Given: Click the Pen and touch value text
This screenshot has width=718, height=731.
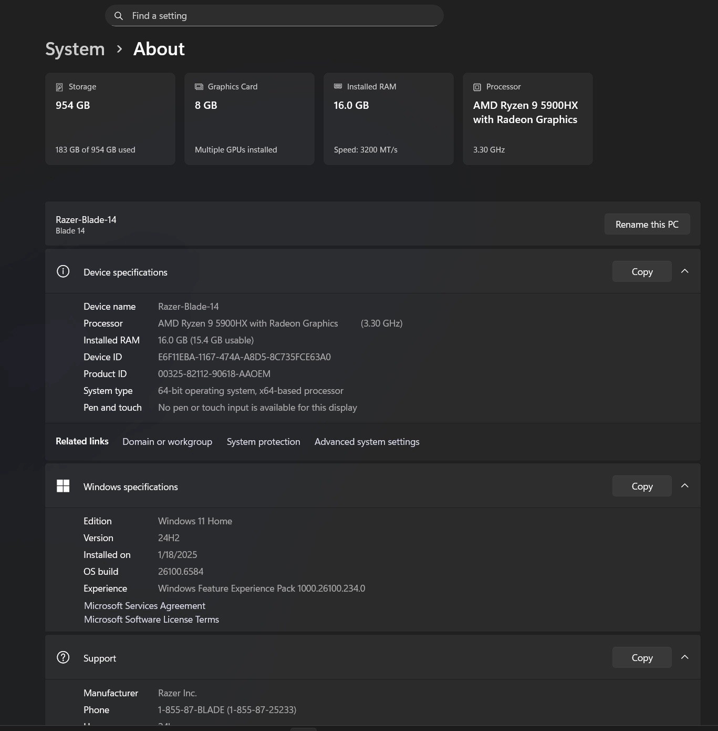Looking at the screenshot, I should point(257,408).
